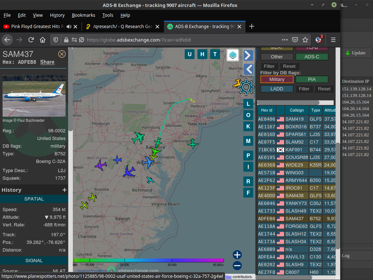373x280 pixels.
Task: Close the Q Research tab
Action: pos(157,27)
